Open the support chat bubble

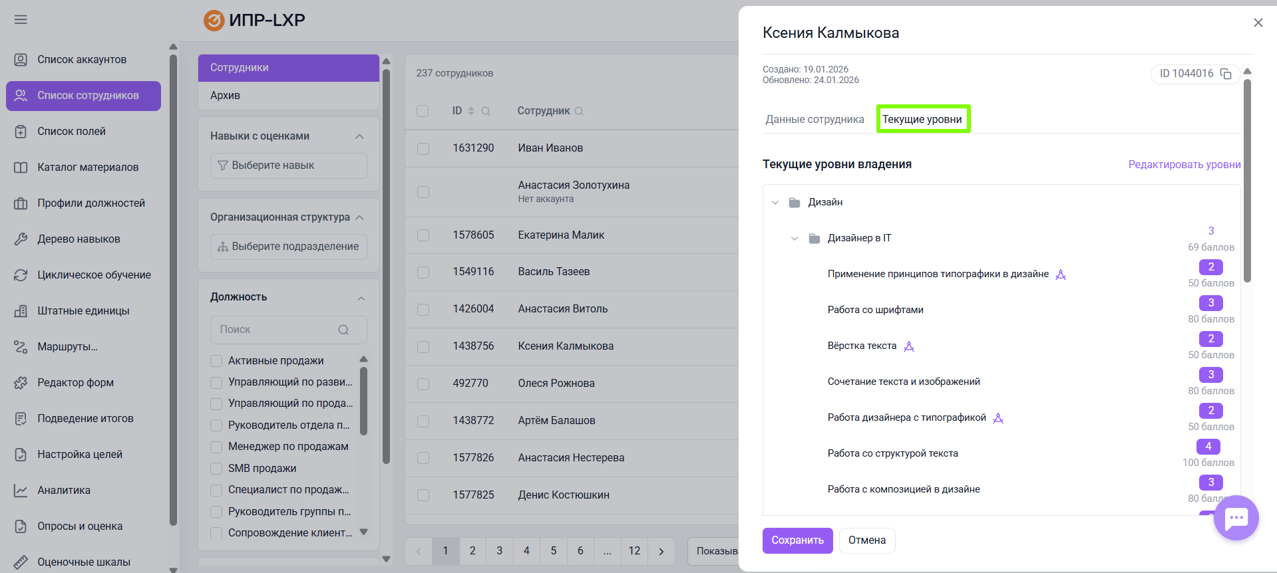(x=1236, y=518)
